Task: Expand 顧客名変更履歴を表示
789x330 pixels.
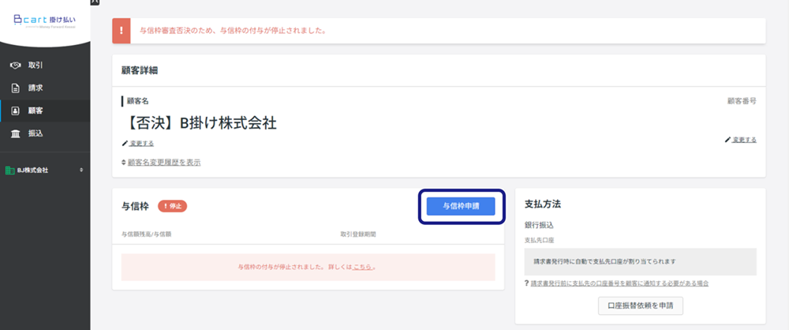Action: (161, 162)
